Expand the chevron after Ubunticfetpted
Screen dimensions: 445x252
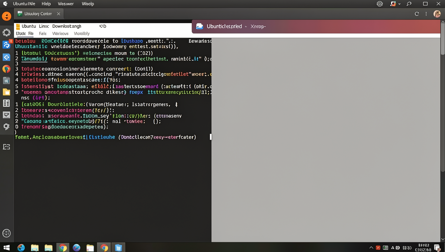point(246,27)
